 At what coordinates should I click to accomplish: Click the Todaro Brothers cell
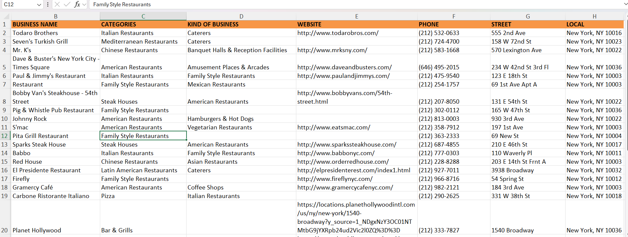(x=56, y=33)
